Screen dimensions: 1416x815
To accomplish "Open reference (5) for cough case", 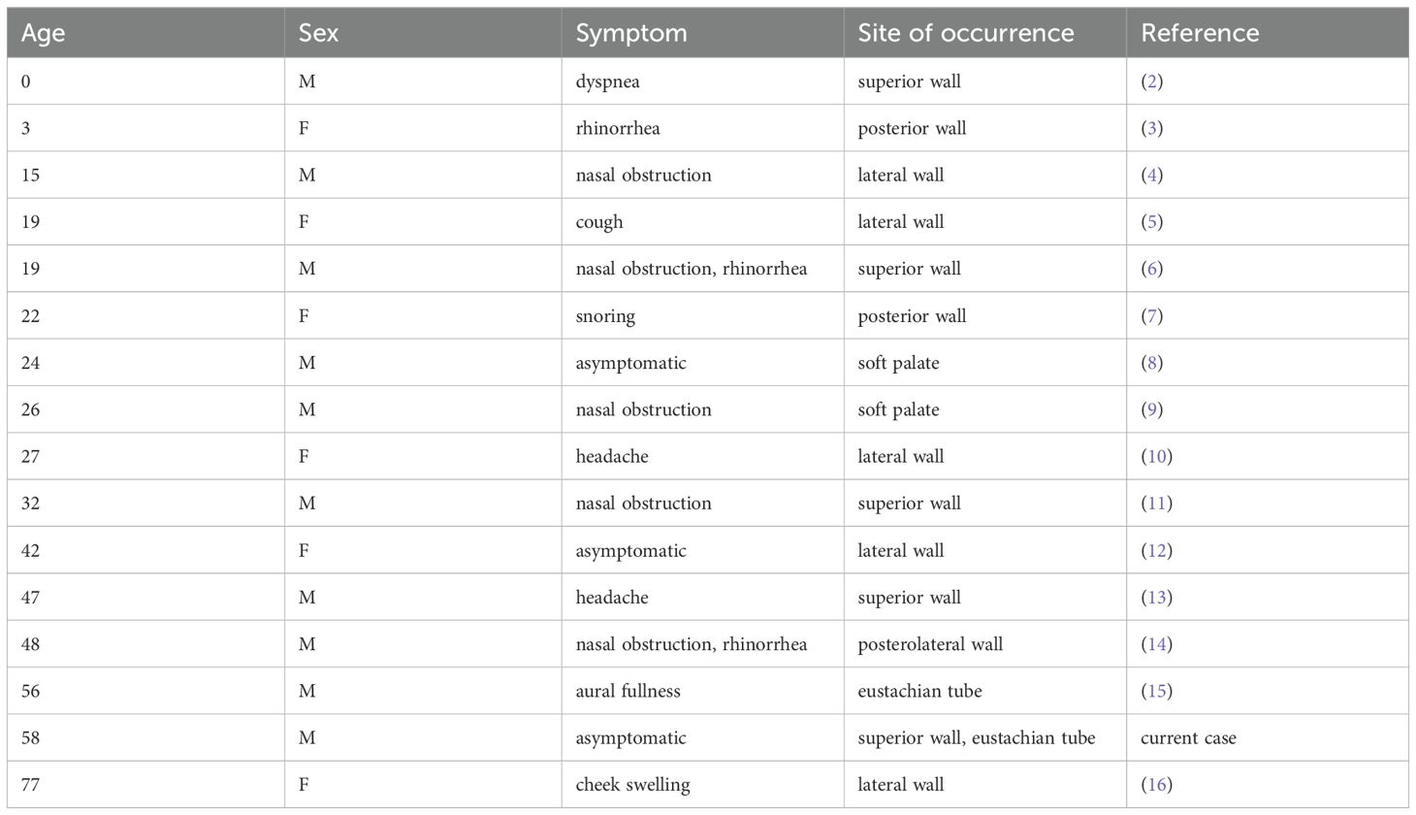I will pos(1151,222).
